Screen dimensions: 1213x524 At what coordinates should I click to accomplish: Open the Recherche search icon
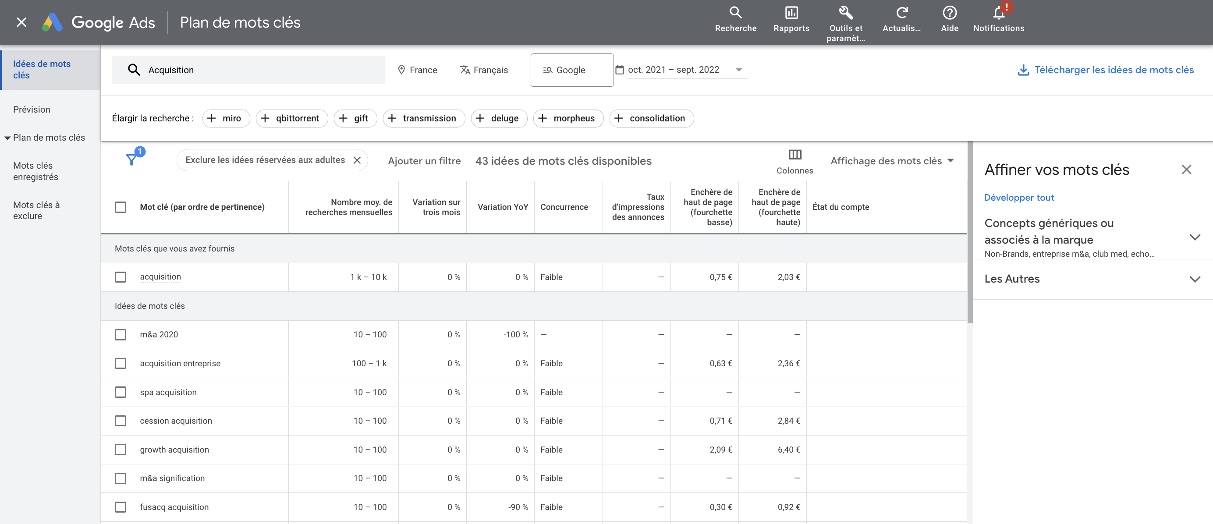[735, 13]
